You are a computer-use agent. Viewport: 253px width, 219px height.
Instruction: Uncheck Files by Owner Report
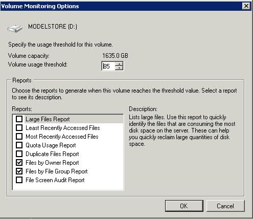tap(19, 162)
